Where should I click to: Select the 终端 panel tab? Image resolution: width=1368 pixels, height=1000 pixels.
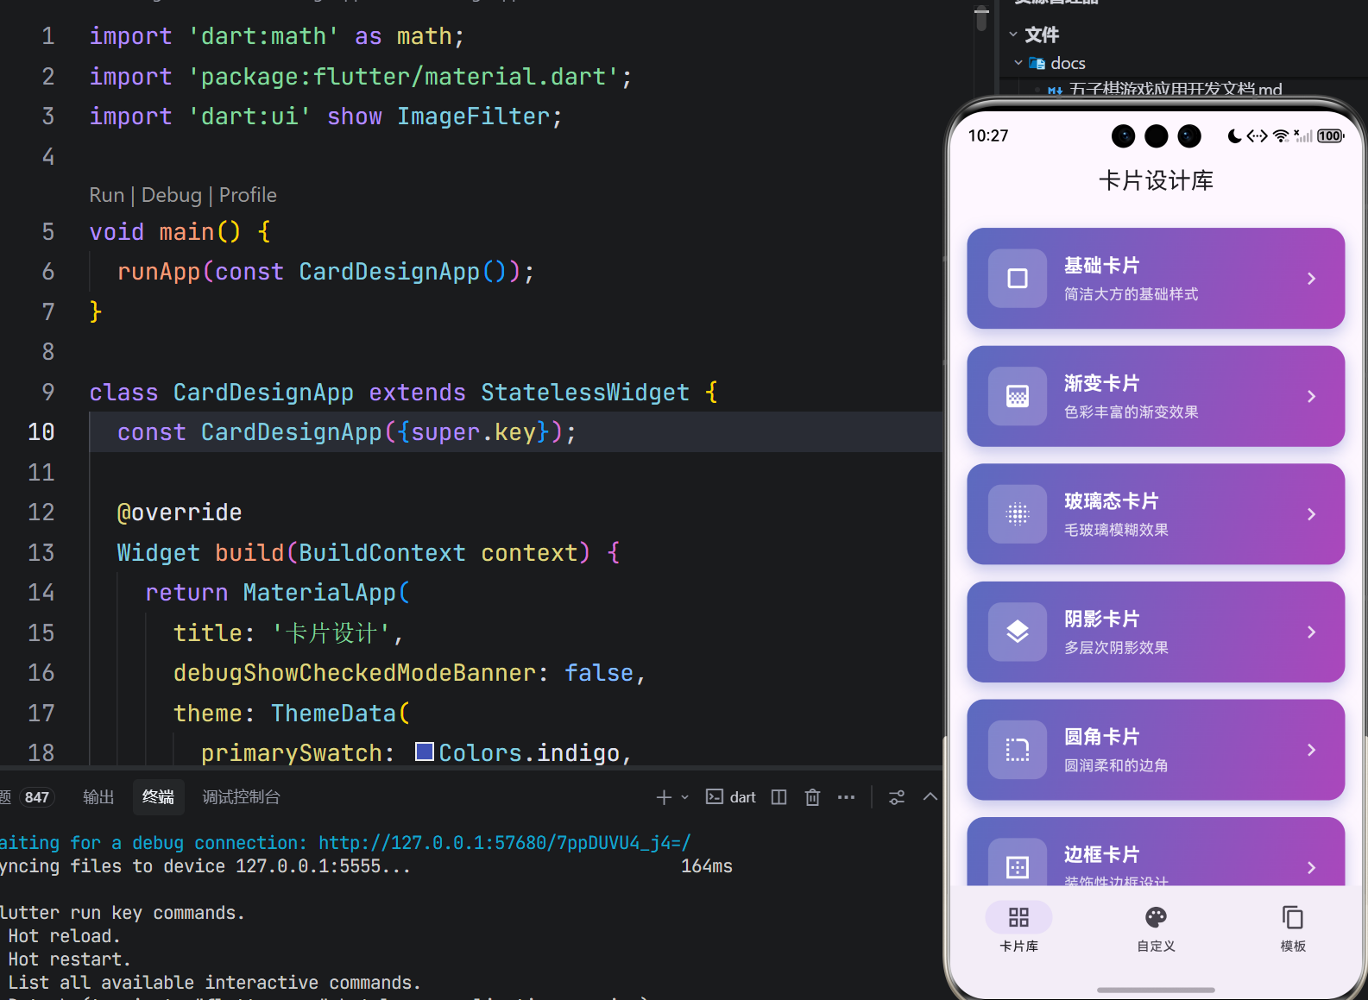[158, 797]
